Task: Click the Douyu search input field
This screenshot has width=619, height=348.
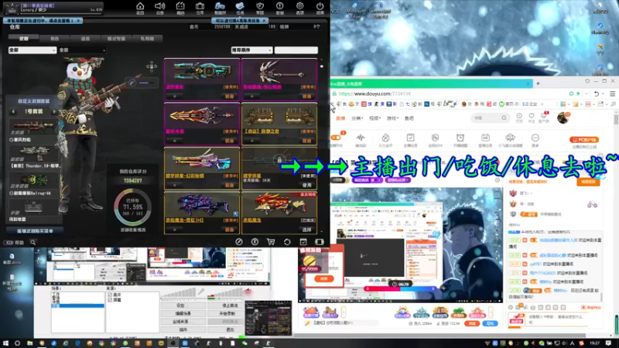Action: click(x=489, y=118)
